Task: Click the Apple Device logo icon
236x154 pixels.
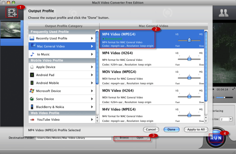Action: coord(32,67)
